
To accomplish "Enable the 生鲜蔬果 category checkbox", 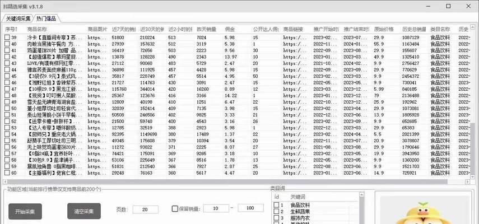I will point(276,212).
